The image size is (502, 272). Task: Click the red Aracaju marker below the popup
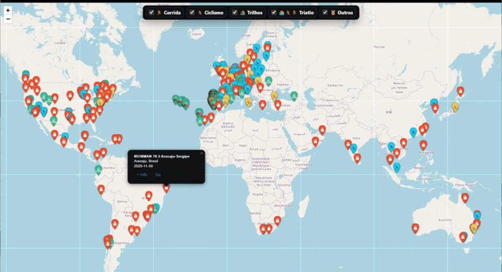click(166, 187)
